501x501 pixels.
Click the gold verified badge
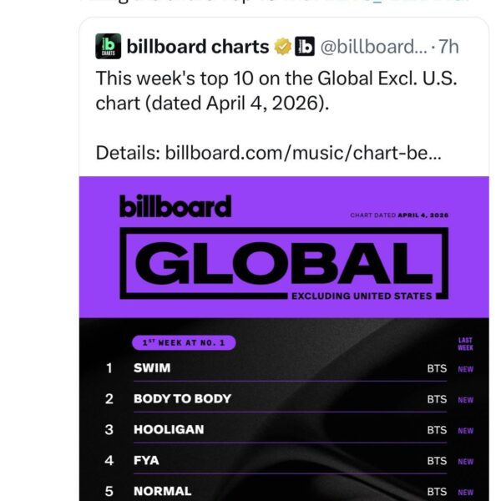283,47
